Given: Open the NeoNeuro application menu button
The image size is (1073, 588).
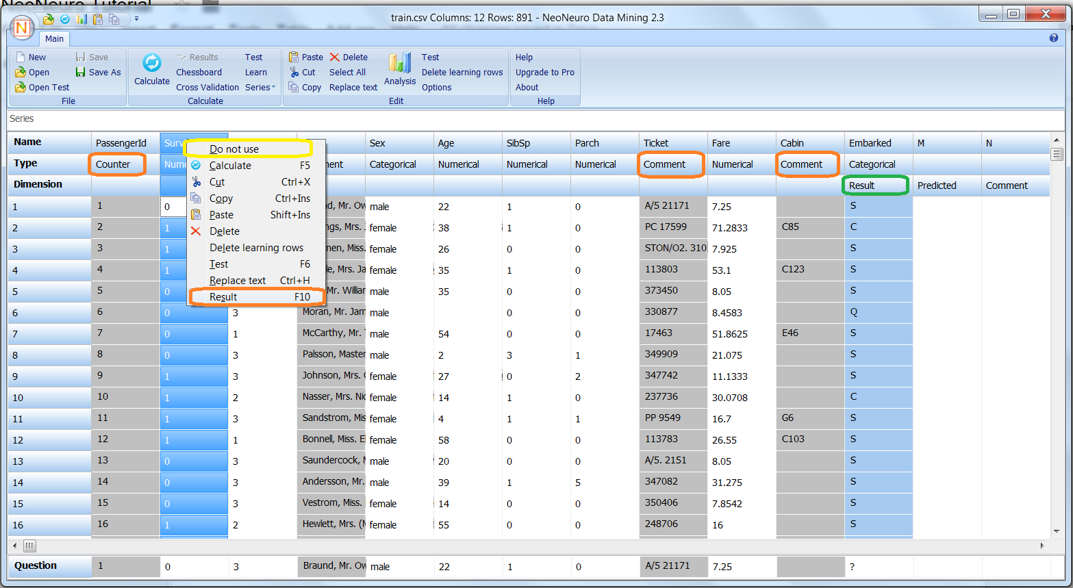Looking at the screenshot, I should coord(22,28).
